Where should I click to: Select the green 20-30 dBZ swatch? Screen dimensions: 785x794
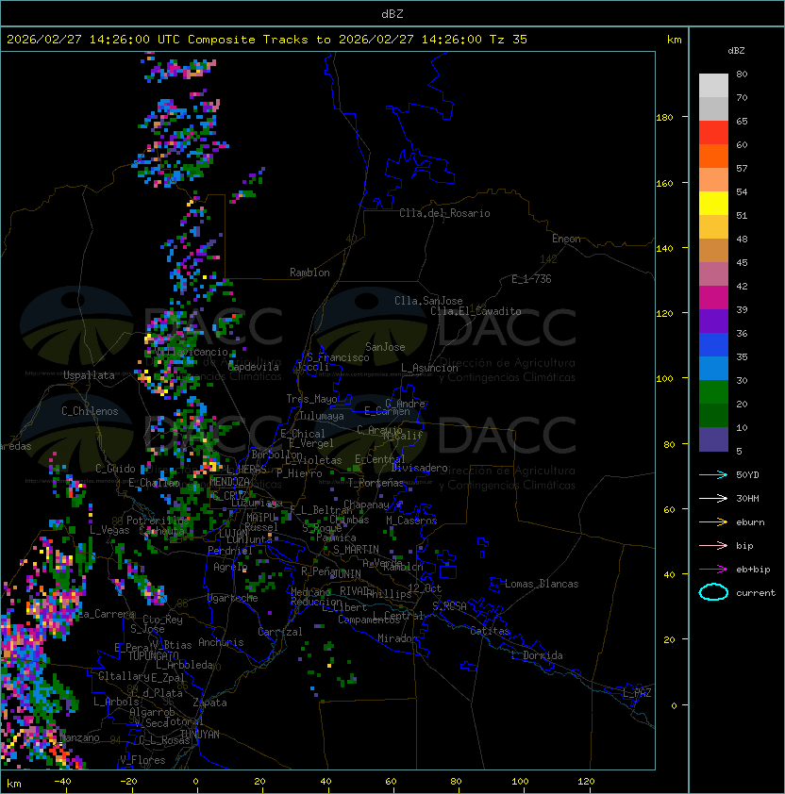coord(713,392)
